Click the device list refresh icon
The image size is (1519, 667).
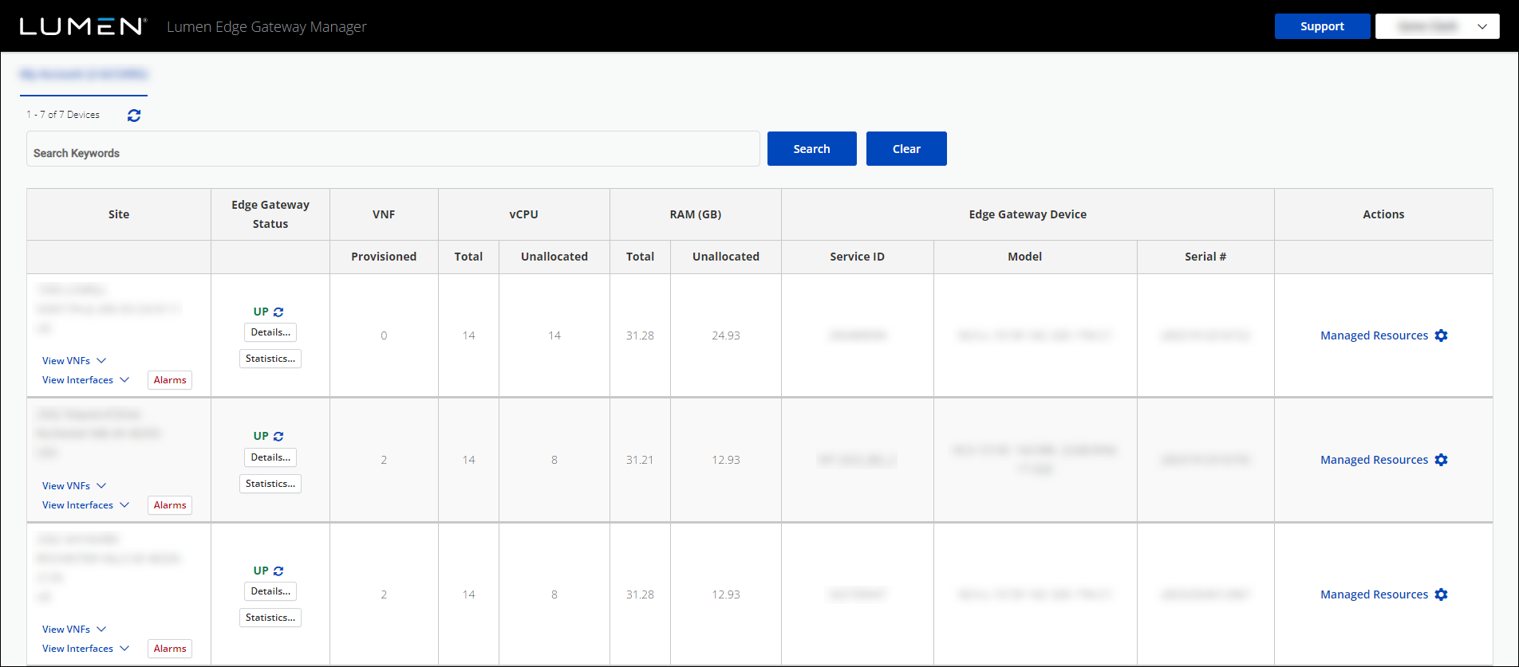tap(134, 116)
